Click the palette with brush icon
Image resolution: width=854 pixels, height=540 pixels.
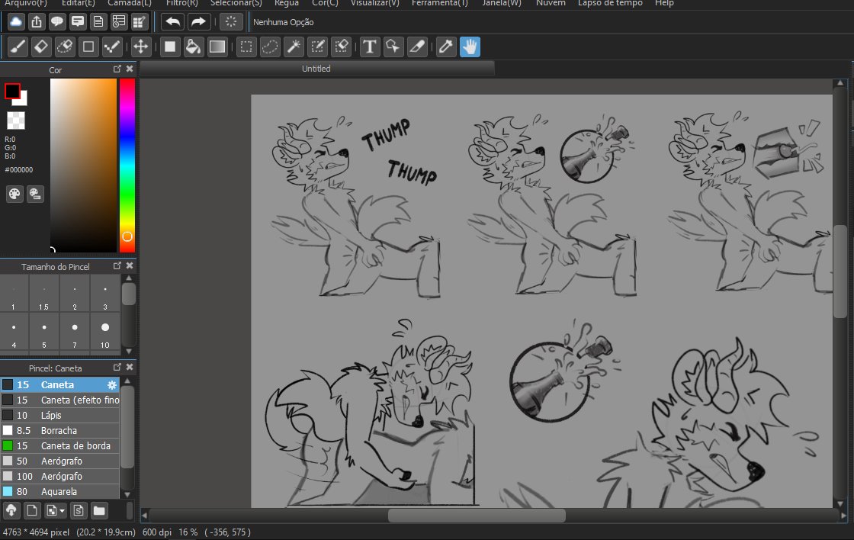[x=35, y=194]
